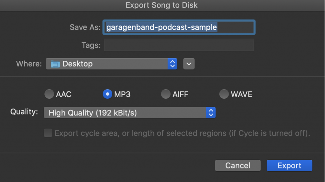
Task: Click the "Export cycle area" description text
Action: coord(182,133)
